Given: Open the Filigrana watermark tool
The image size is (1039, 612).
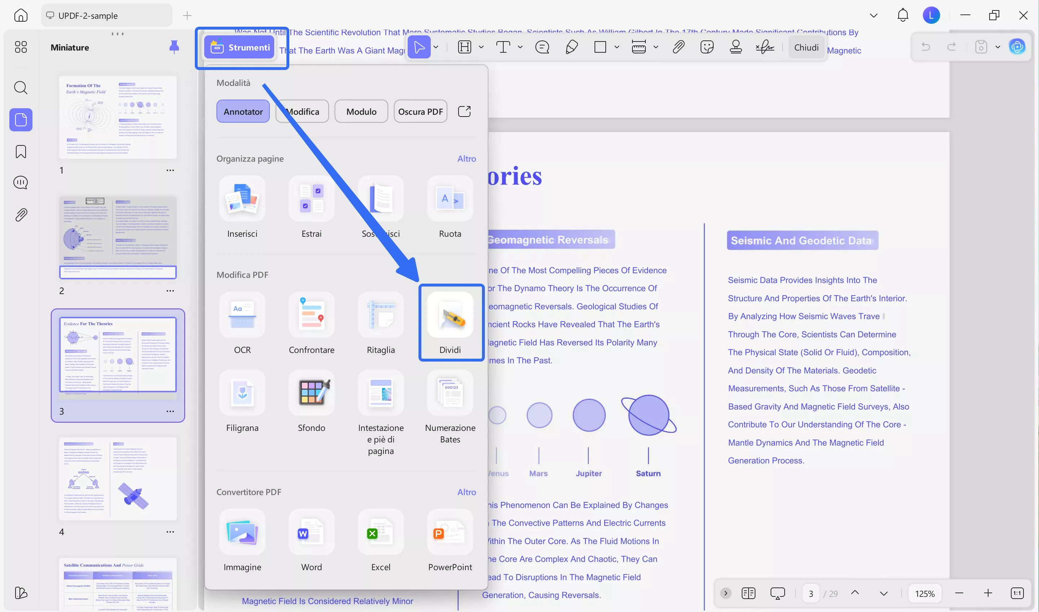Looking at the screenshot, I should [x=242, y=392].
